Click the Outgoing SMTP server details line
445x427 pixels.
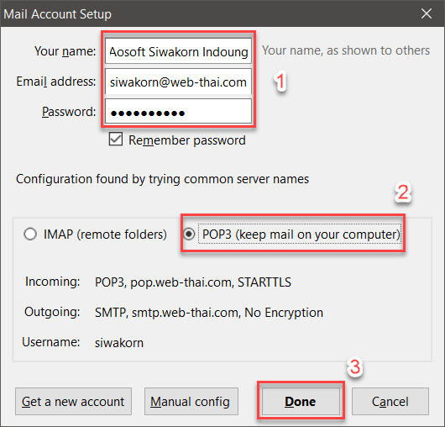209,313
